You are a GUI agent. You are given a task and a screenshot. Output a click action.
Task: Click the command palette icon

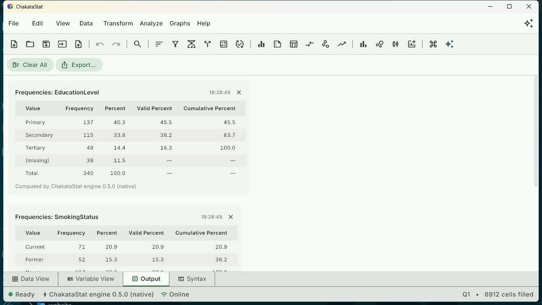coord(433,44)
